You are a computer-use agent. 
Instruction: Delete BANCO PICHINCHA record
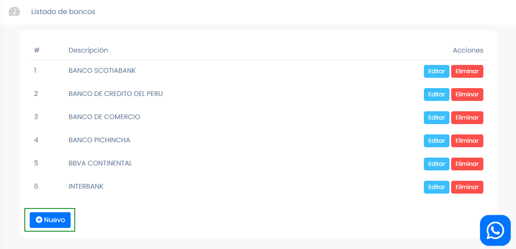pyautogui.click(x=467, y=141)
